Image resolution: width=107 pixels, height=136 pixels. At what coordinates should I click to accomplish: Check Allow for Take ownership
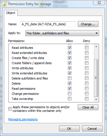tap(70, 99)
